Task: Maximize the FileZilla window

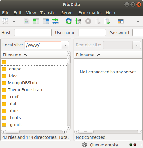Action: [x=133, y=5]
